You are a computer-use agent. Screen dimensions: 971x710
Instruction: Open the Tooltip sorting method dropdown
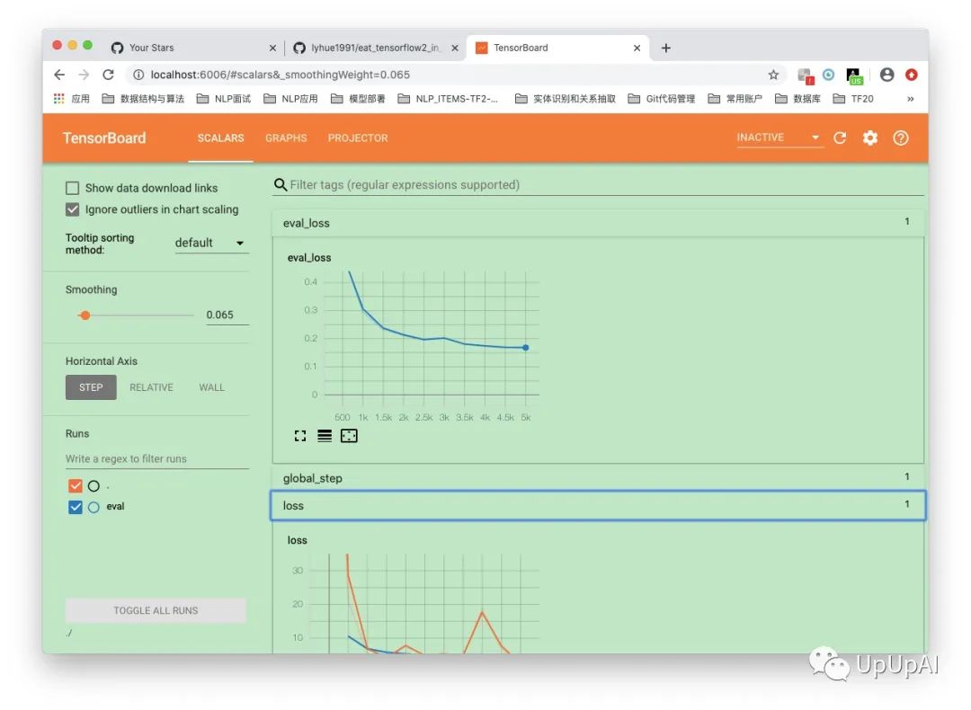coord(211,244)
